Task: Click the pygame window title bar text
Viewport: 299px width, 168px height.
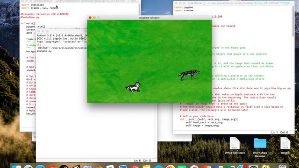Action: 149,18
